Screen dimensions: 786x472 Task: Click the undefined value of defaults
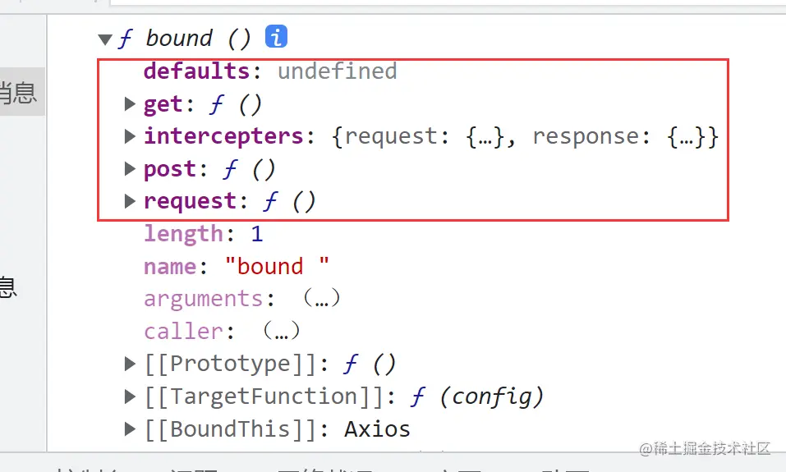[x=337, y=71]
